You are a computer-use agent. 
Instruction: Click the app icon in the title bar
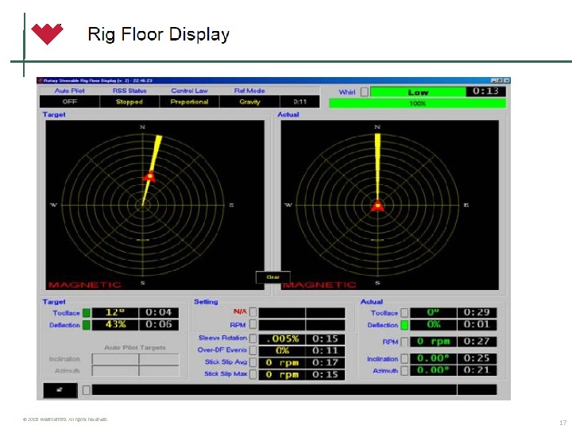41,80
